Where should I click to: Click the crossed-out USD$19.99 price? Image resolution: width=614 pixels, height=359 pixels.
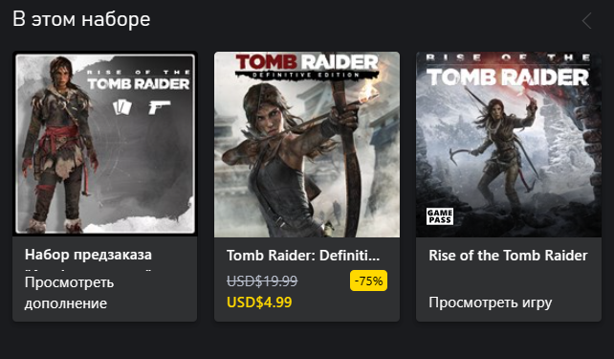(x=262, y=280)
